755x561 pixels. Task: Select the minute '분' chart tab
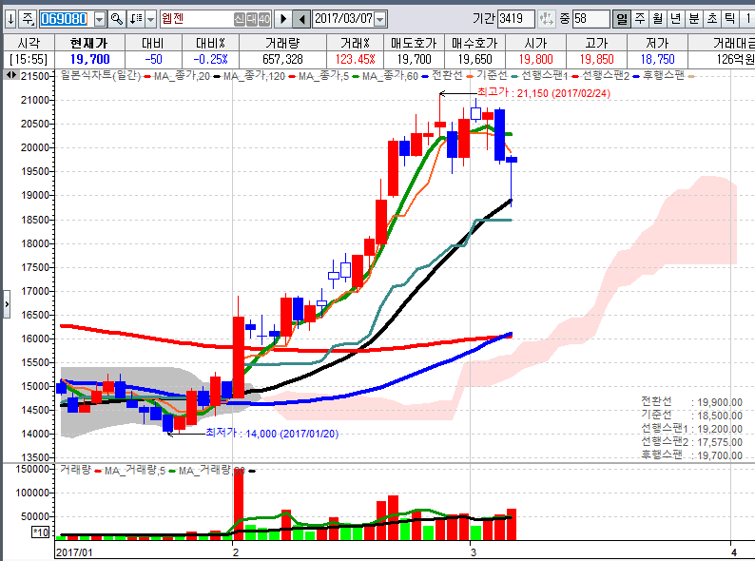point(693,18)
